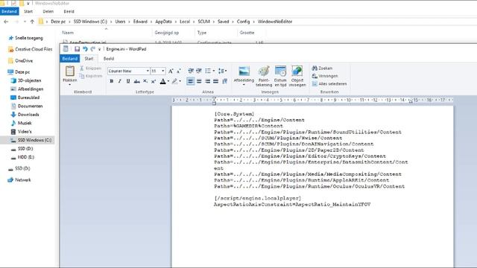Click Config in the address breadcrumb
Screen dimensions: 477x268
tap(243, 22)
